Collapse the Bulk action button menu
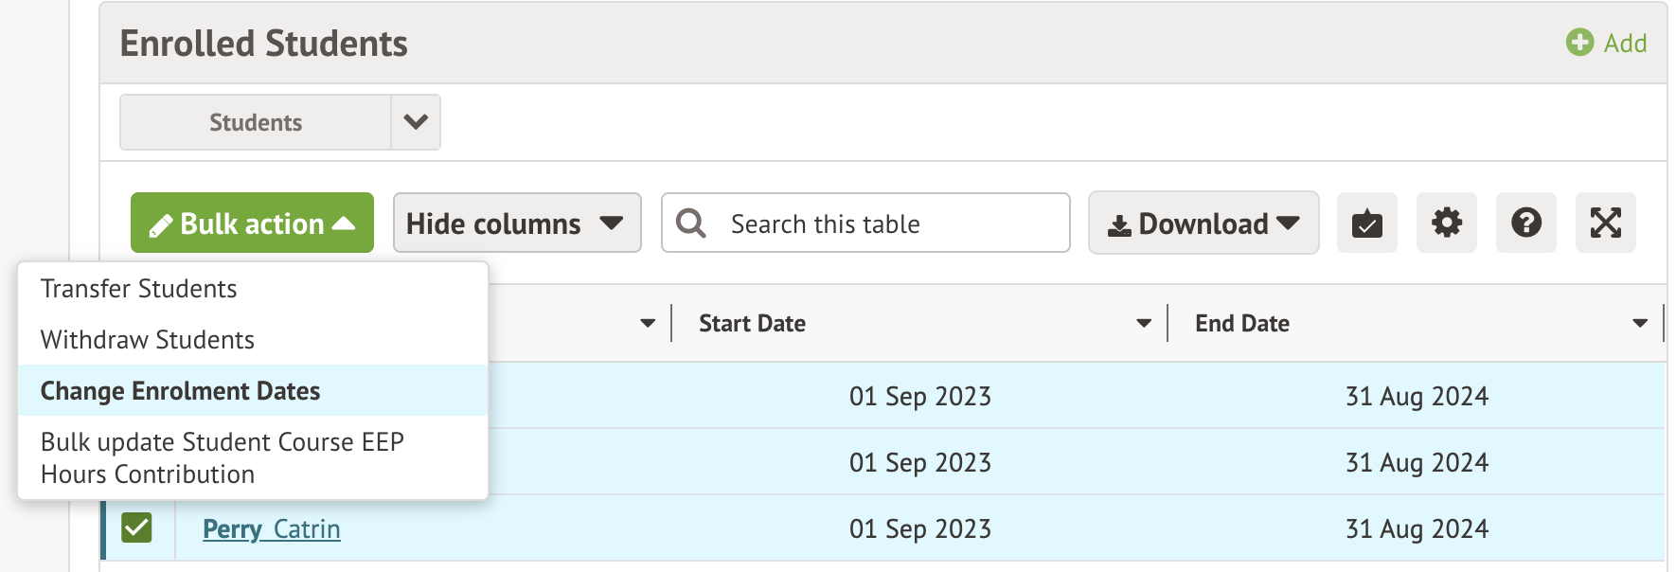Screen dimensions: 1676x572 pyautogui.click(x=252, y=223)
